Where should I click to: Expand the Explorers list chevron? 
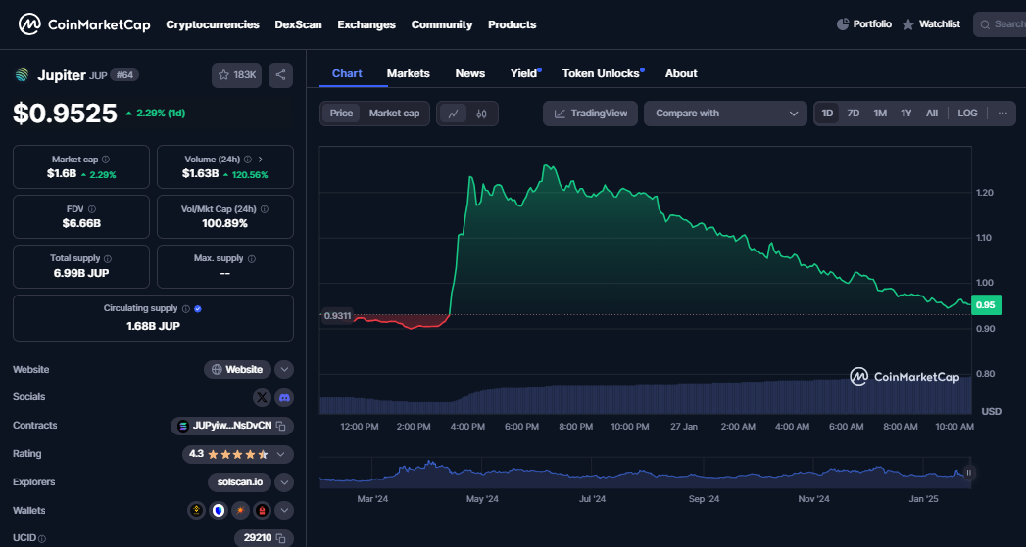pyautogui.click(x=284, y=482)
